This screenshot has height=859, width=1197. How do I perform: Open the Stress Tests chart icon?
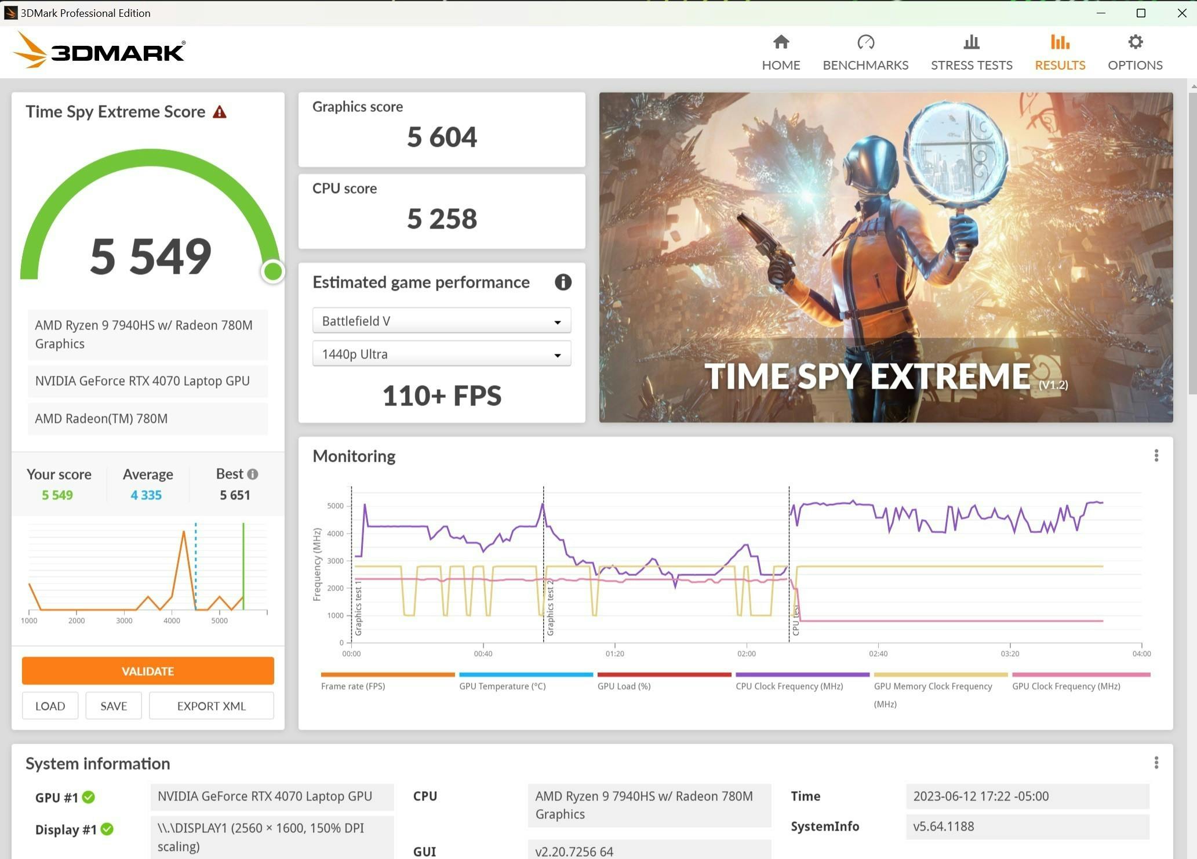point(972,42)
